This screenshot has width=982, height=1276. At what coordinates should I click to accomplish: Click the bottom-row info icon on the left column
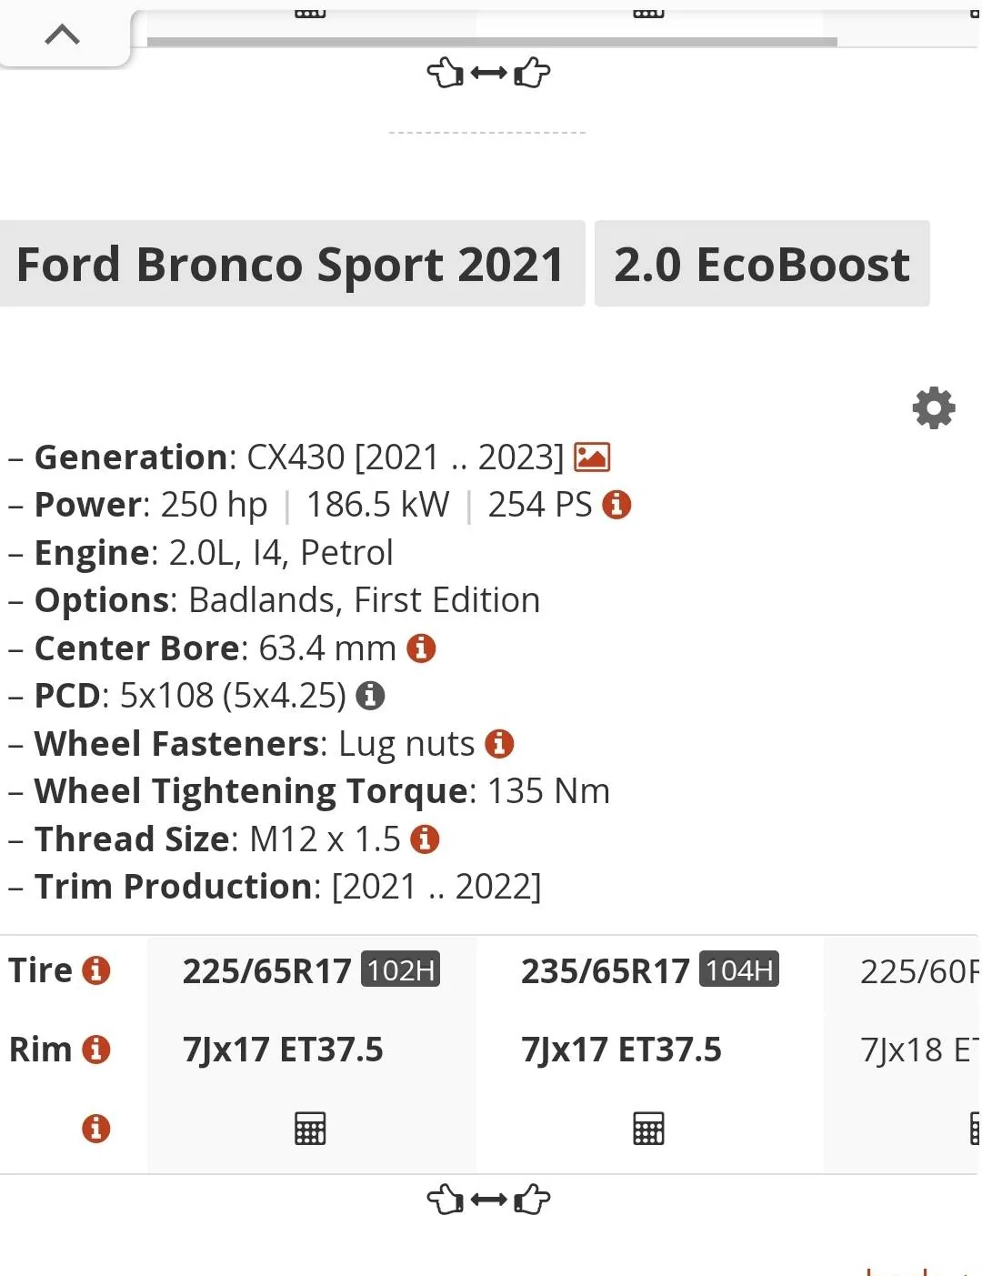[x=96, y=1129]
